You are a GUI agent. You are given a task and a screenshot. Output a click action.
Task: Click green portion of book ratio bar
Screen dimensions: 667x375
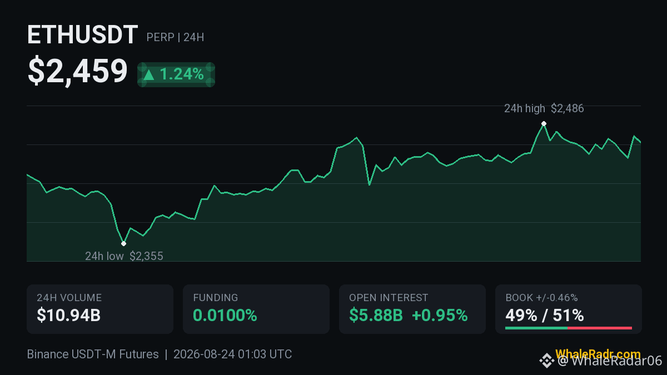point(536,328)
